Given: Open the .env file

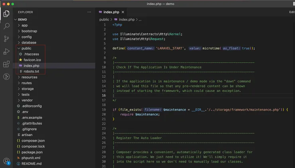Looking at the screenshot, I should 25,112.
